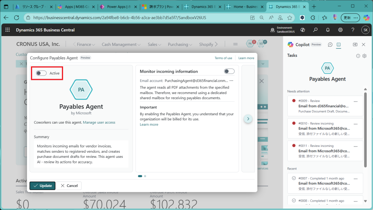Viewport: 373px width, 210px height.
Task: Open task pane settings gear
Action: [364, 56]
